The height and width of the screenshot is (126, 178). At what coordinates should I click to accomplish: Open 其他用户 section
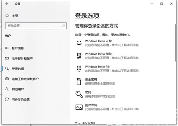tap(18, 89)
